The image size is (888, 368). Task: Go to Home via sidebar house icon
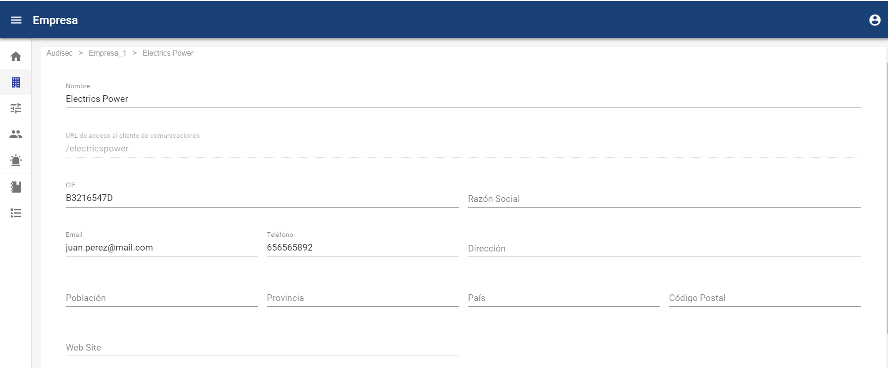(16, 57)
